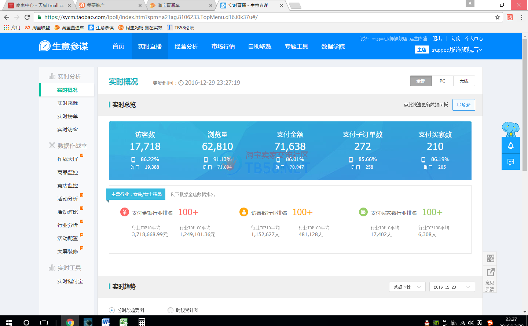Bookmark page using the star icon
Image resolution: width=528 pixels, height=326 pixels.
[497, 17]
